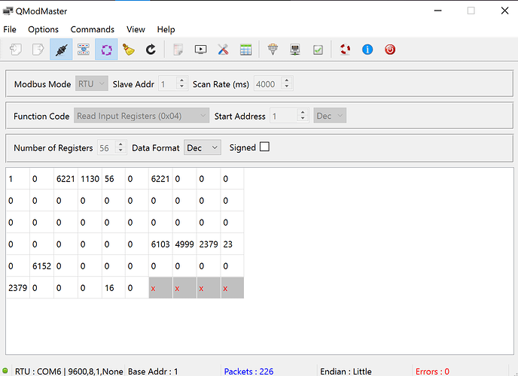Viewport: 518px width, 376px height.
Task: Click the Packets : 226 status text
Action: 248,371
